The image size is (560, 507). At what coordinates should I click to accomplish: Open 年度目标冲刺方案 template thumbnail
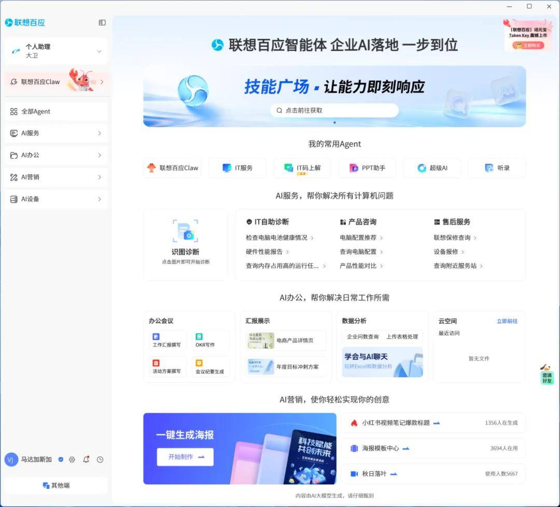pyautogui.click(x=261, y=367)
